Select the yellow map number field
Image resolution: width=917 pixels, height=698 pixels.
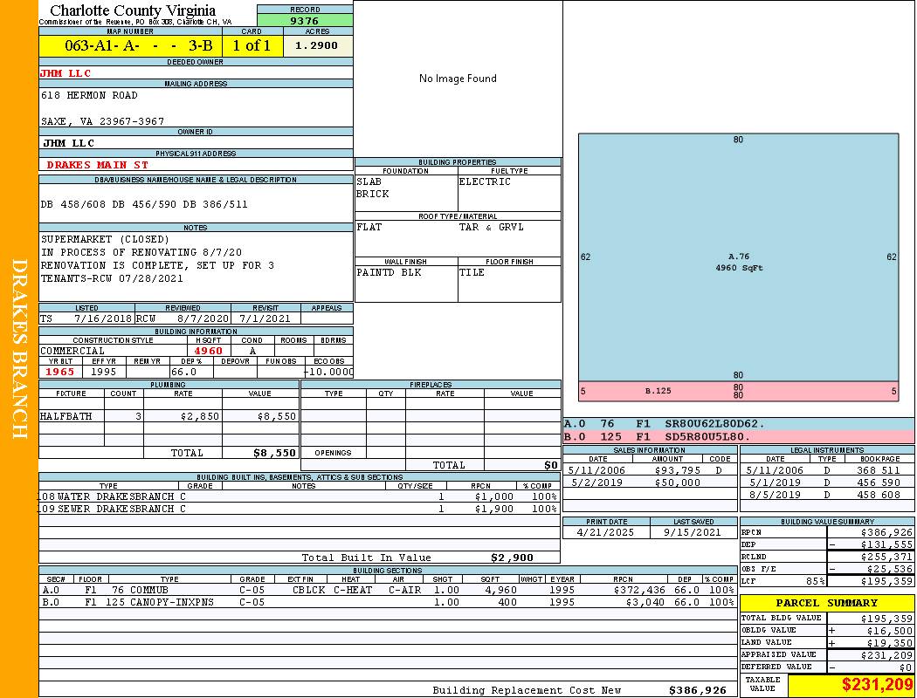coord(130,46)
